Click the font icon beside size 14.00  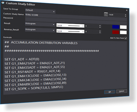(x=106, y=14)
